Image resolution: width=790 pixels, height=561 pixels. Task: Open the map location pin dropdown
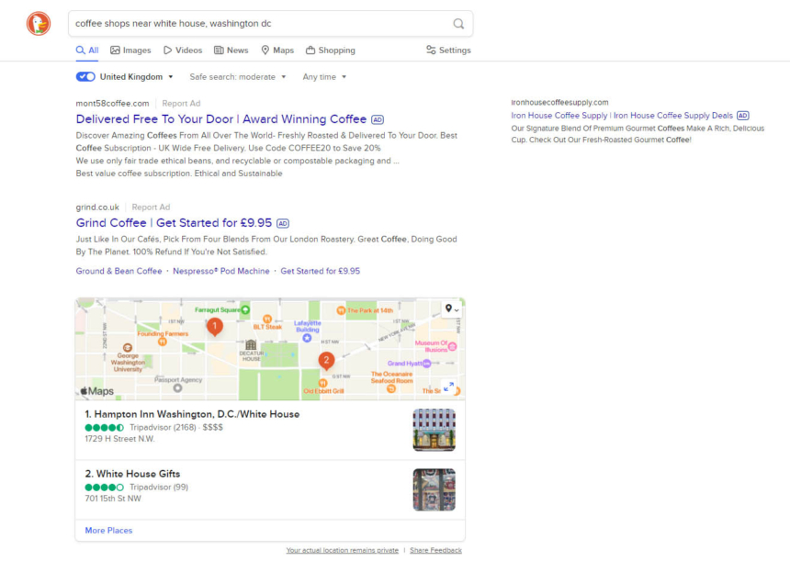click(451, 309)
